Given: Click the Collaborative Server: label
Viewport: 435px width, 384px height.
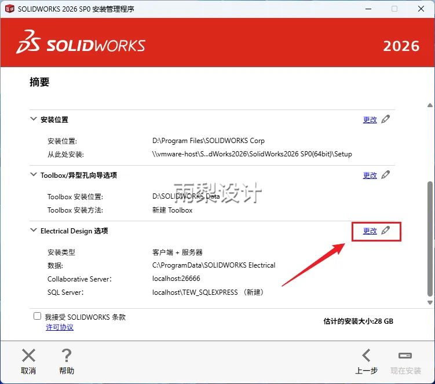Looking at the screenshot, I should (x=79, y=279).
